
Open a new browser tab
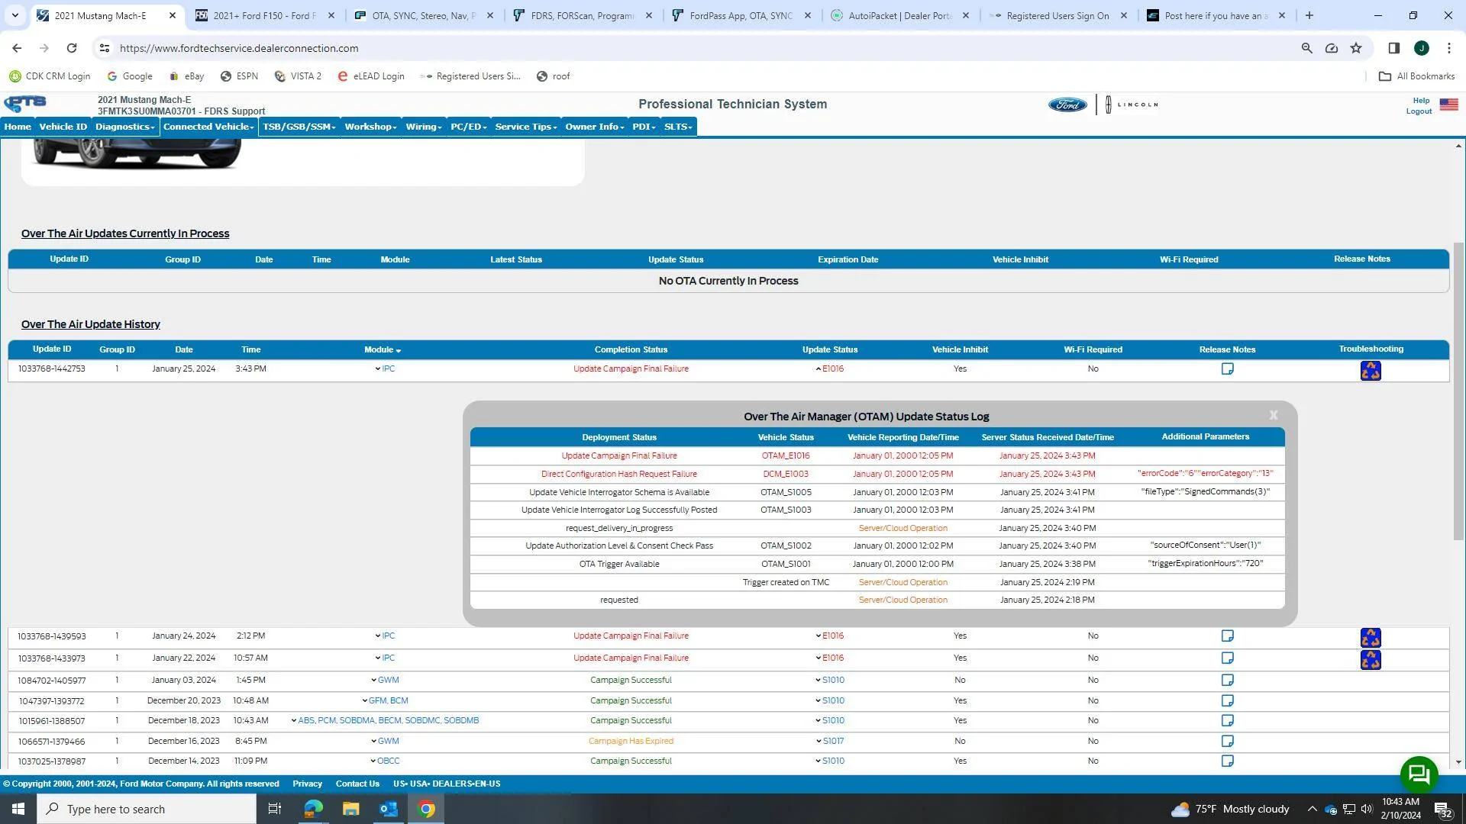pyautogui.click(x=1309, y=15)
